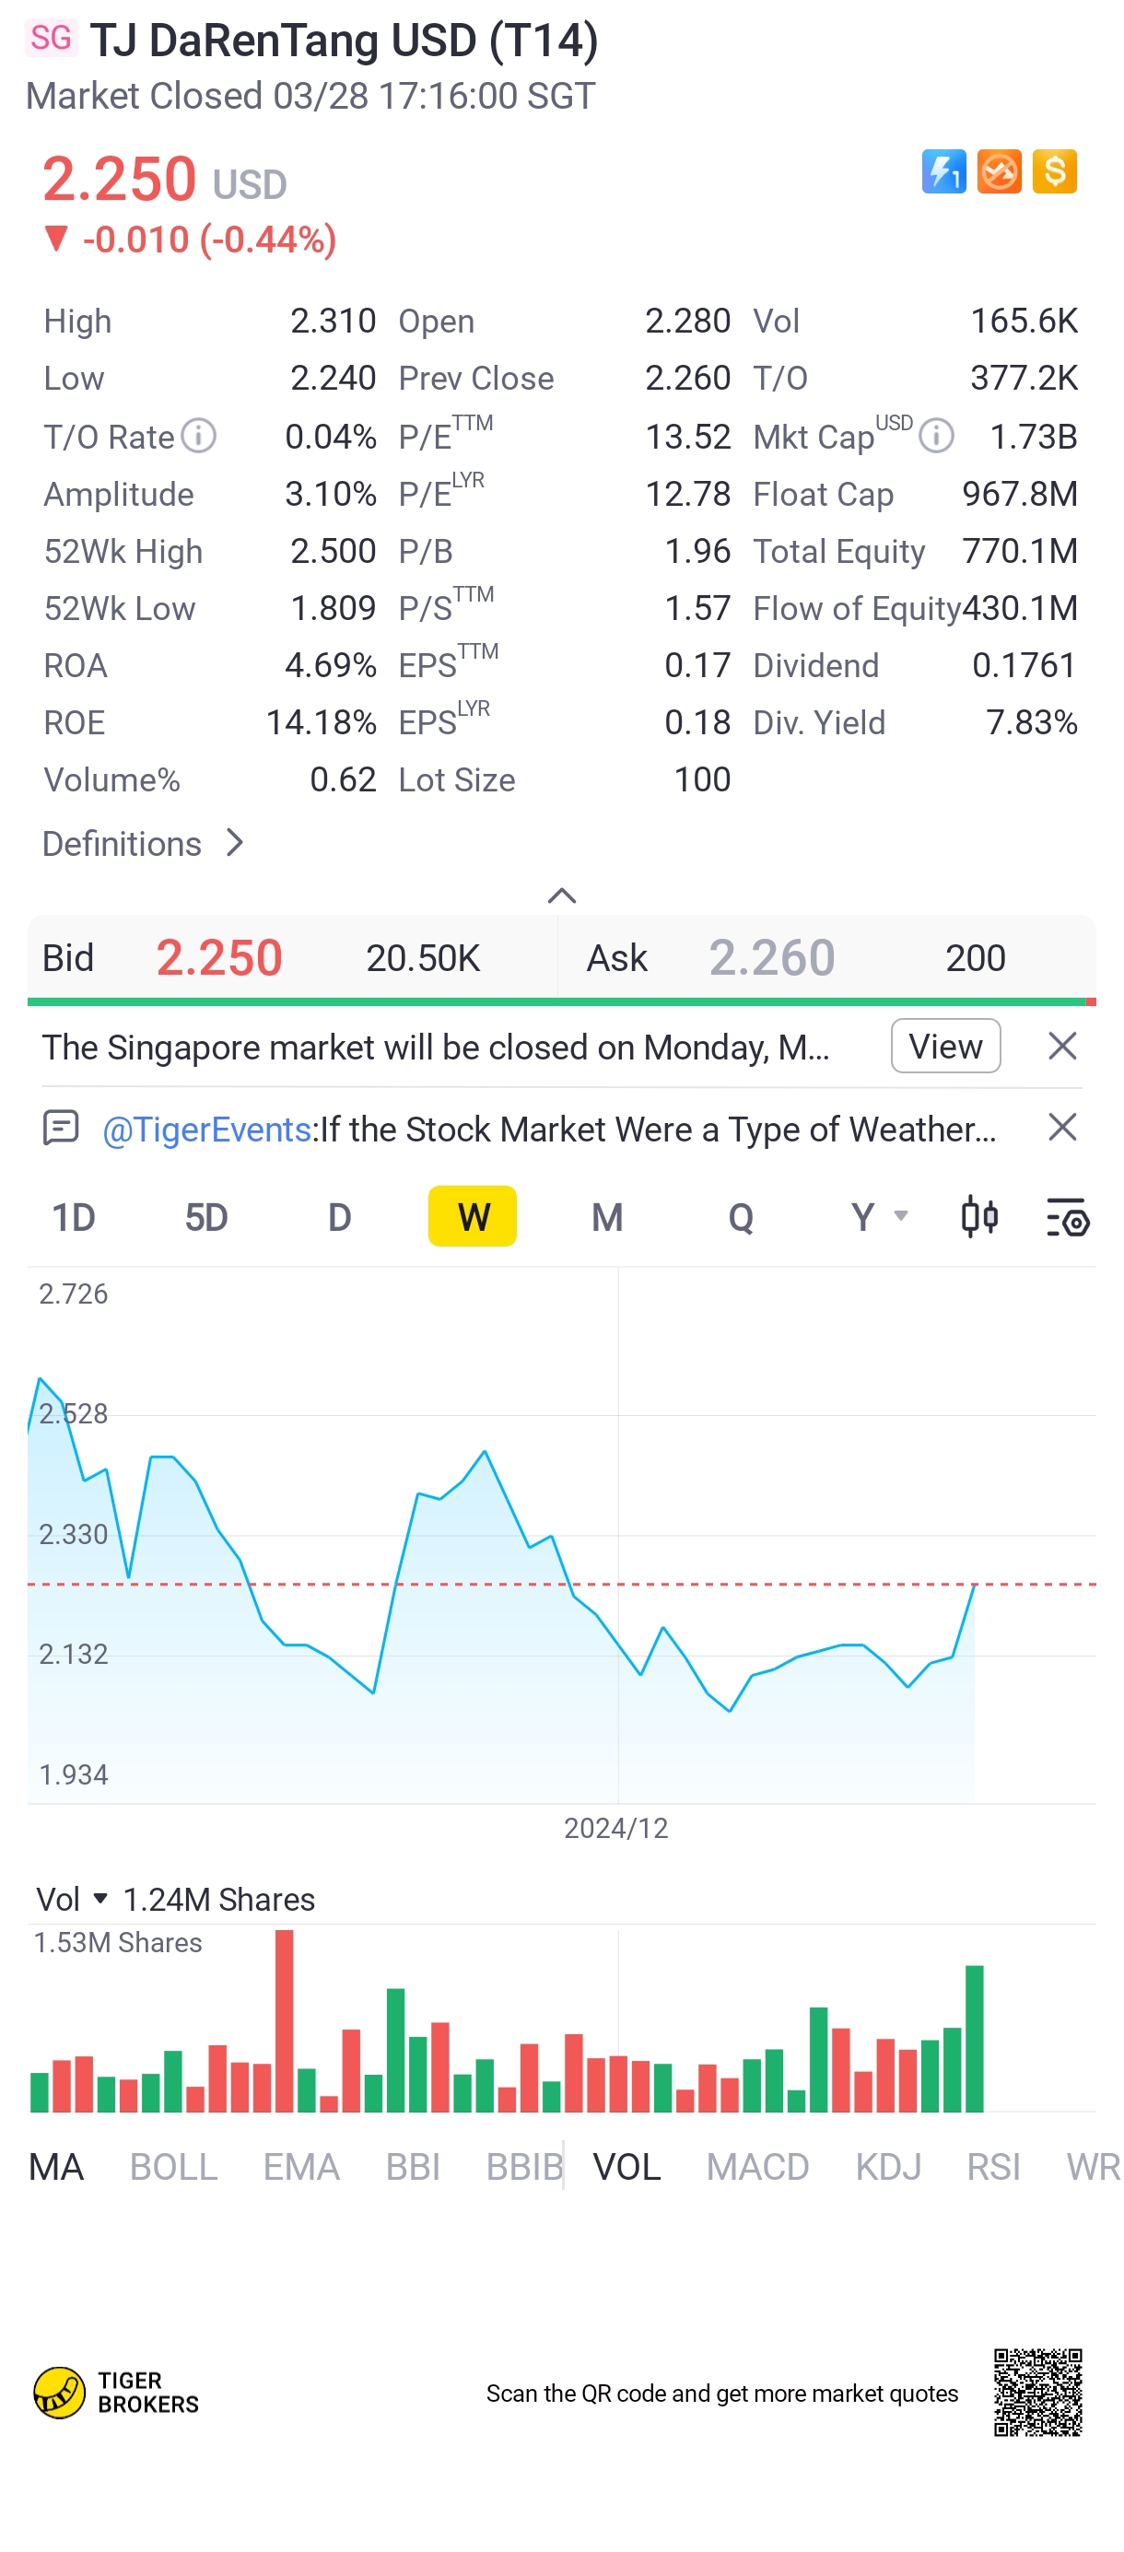This screenshot has height=2552, width=1124.
Task: Expand the Y timeframe dropdown
Action: 877,1216
